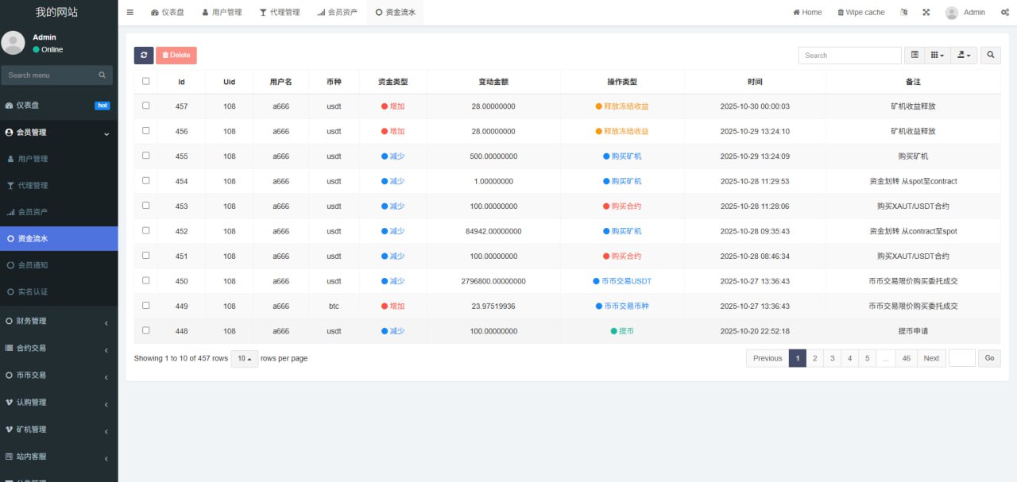Image resolution: width=1017 pixels, height=482 pixels.
Task: Select the checkbox for row Id 457
Action: point(145,106)
